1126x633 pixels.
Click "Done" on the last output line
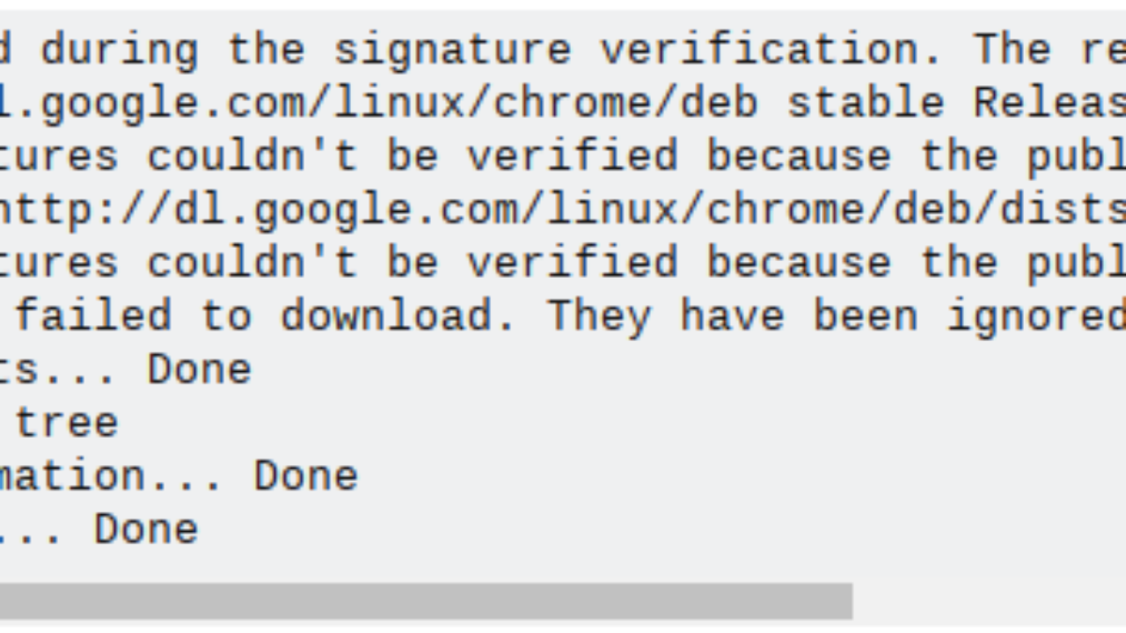(146, 529)
